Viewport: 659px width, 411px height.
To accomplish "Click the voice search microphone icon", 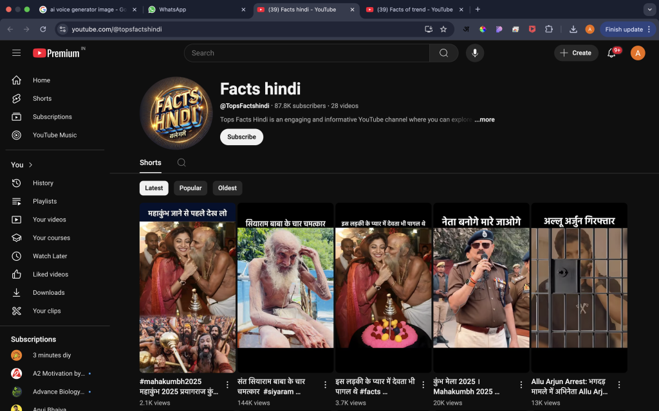I will coord(475,53).
